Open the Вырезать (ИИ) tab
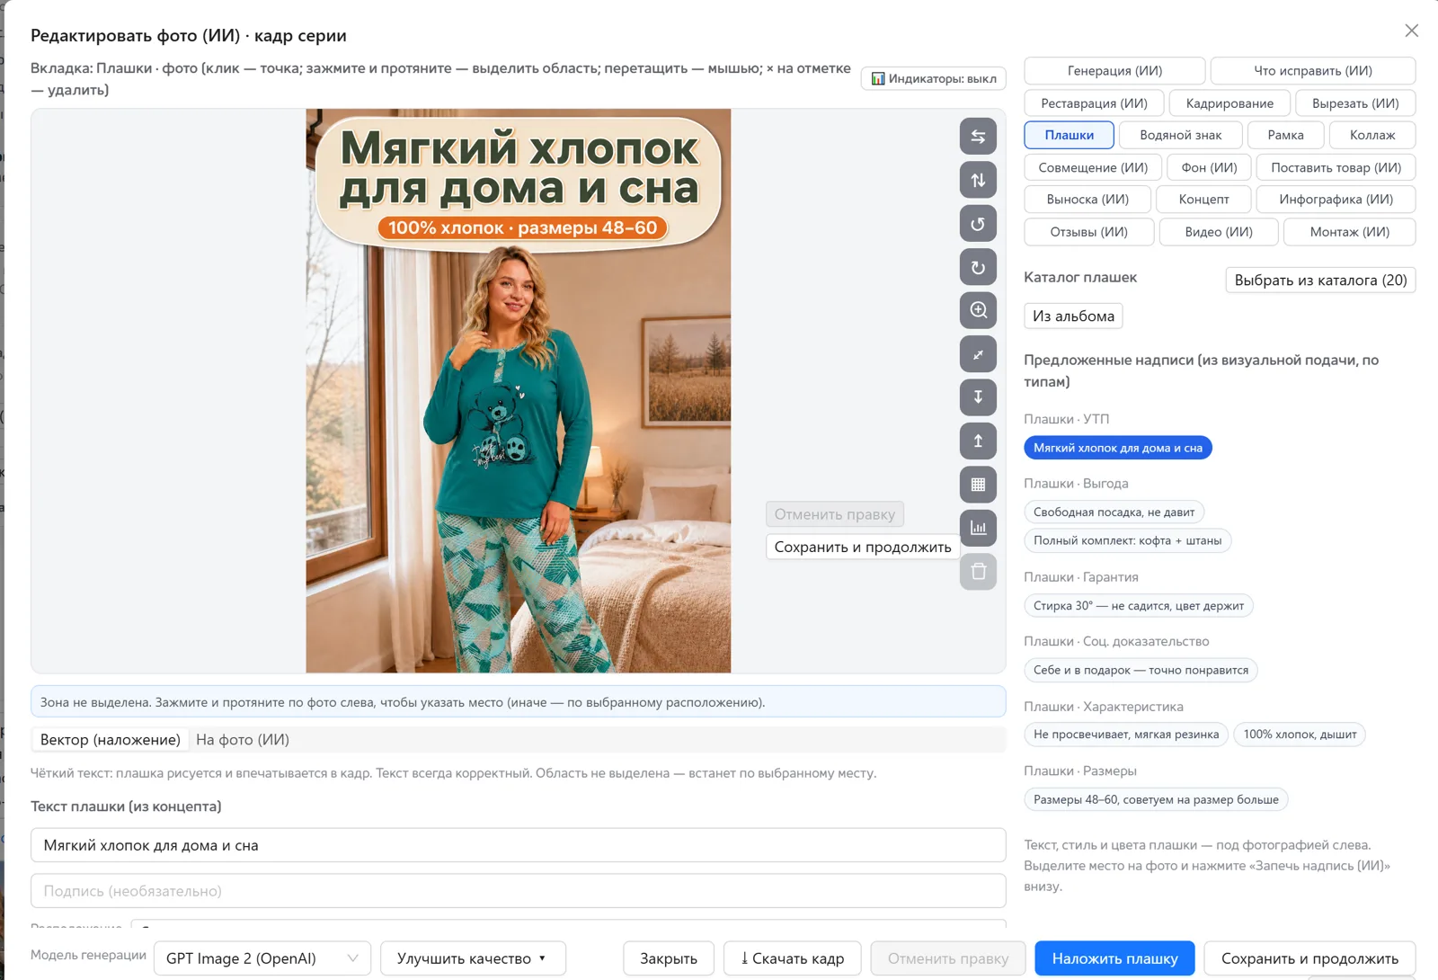The image size is (1438, 980). click(1355, 102)
